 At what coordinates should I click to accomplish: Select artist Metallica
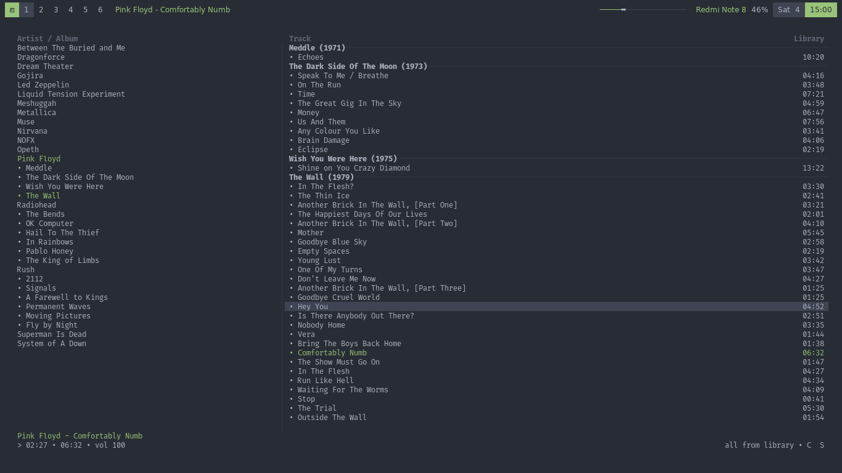click(36, 112)
